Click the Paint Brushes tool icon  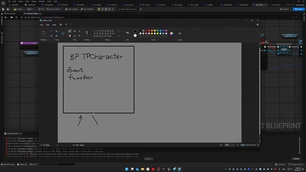(x=87, y=32)
